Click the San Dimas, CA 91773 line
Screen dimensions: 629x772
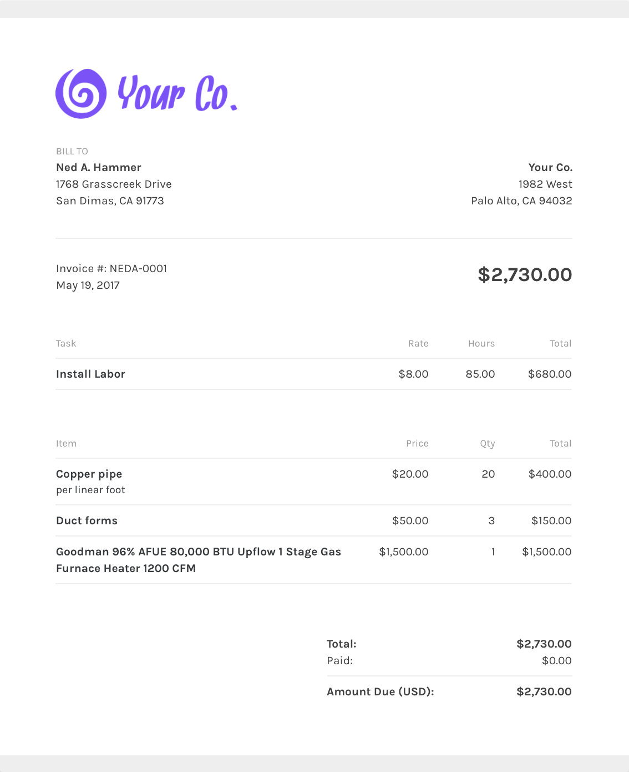tap(110, 200)
